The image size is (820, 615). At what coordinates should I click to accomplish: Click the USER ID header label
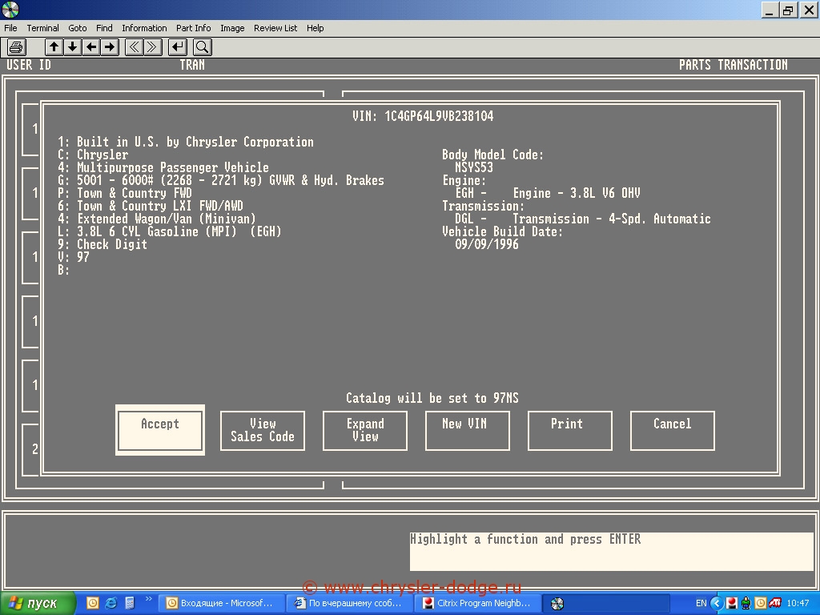(29, 65)
